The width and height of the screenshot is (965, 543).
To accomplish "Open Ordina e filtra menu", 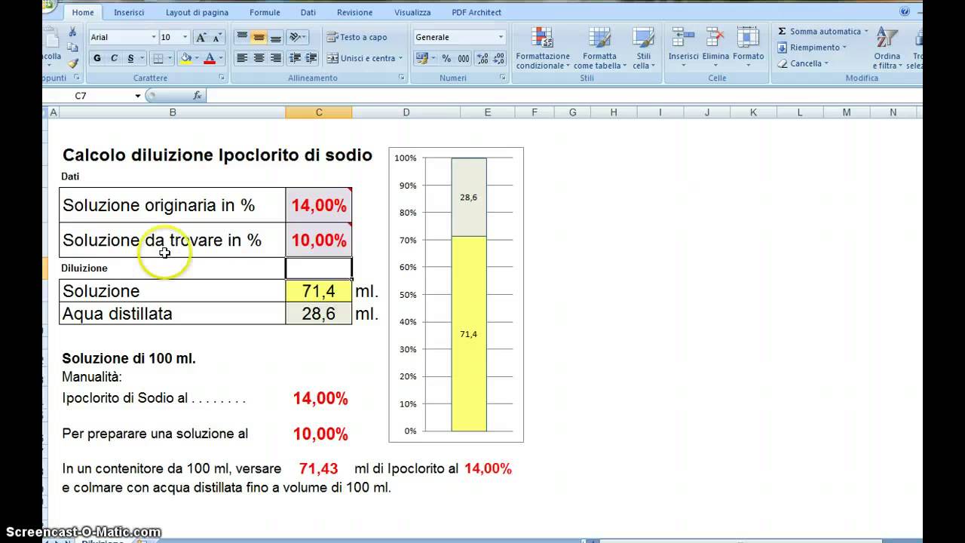I will (x=887, y=48).
